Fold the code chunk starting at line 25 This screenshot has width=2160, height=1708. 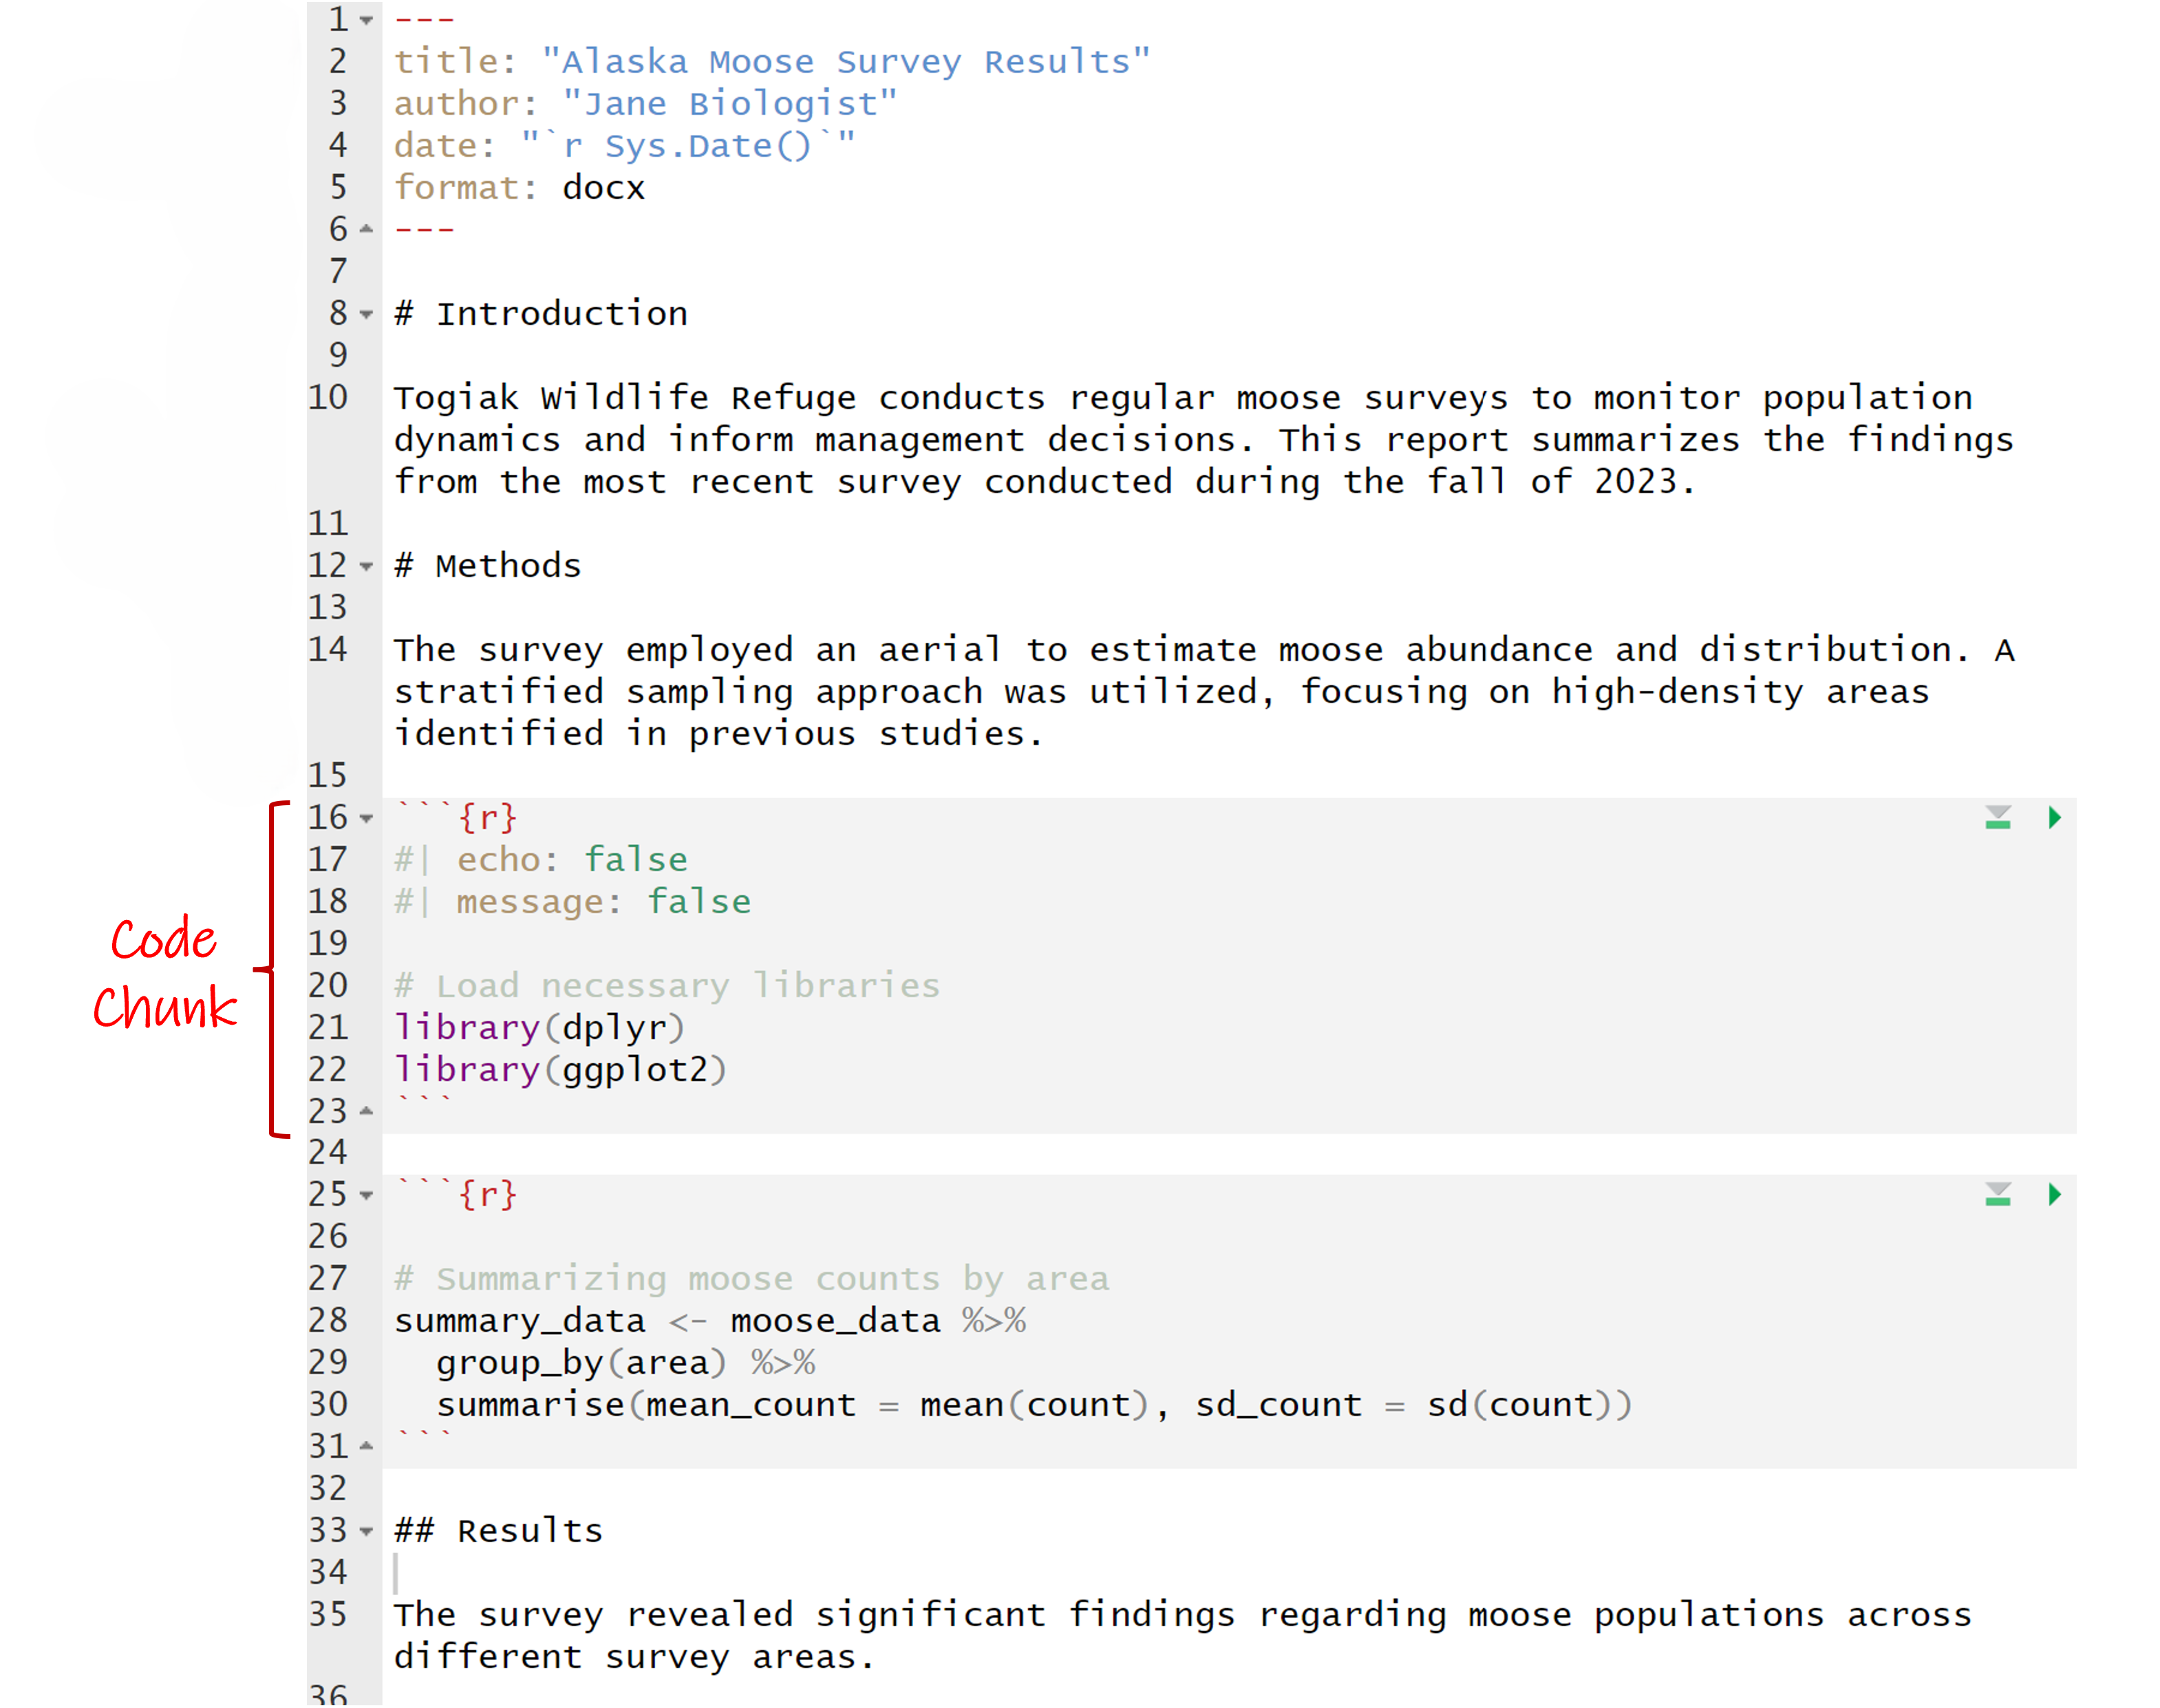[367, 1195]
